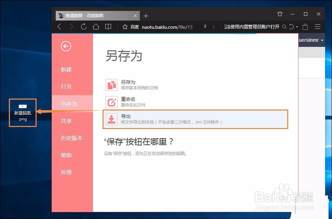Open the skin shirt icon in title bar
Screen dimensions: 332x219
pos(280,14)
